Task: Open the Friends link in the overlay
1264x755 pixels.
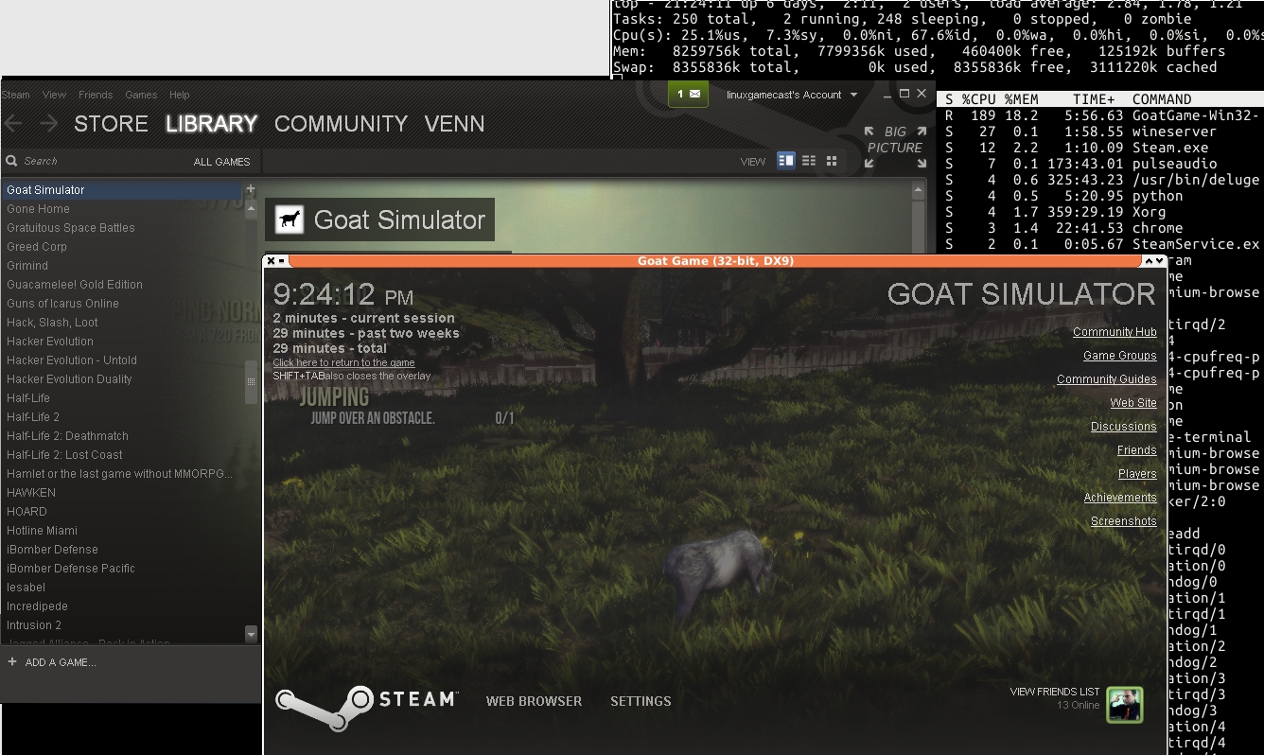Action: point(1137,450)
